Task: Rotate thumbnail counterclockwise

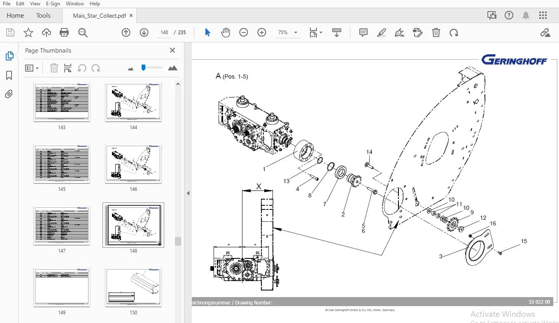Action: [82, 68]
